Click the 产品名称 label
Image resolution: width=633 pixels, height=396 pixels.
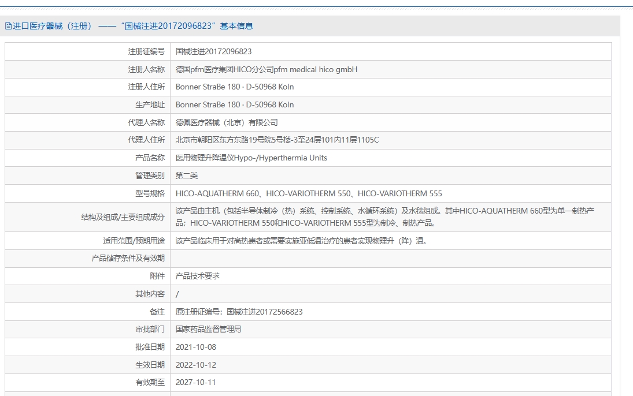pos(150,158)
